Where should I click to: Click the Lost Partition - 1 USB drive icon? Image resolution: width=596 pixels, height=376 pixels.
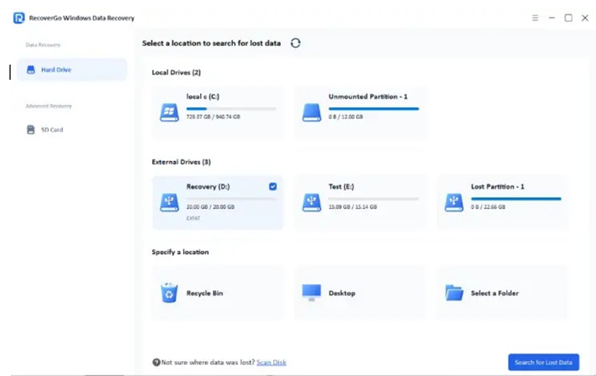point(454,202)
